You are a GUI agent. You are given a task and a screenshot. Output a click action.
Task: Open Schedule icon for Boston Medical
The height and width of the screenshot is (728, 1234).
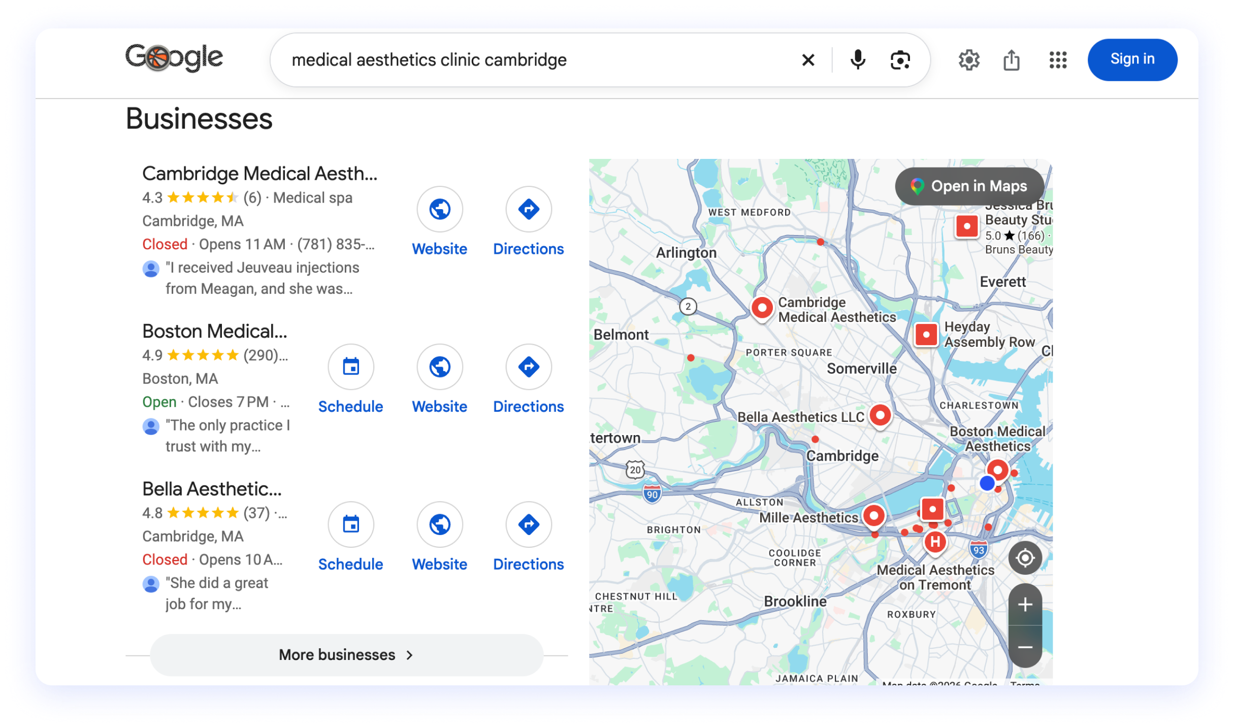[351, 367]
